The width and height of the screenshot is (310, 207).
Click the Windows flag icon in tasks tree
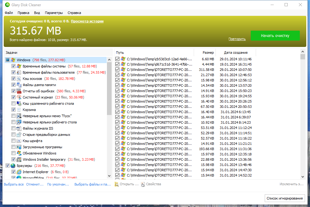click(x=13, y=60)
